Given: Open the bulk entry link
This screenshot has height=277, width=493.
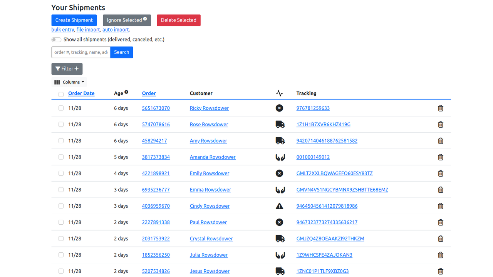Looking at the screenshot, I should (x=62, y=29).
